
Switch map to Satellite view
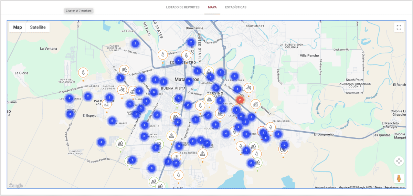tap(38, 27)
